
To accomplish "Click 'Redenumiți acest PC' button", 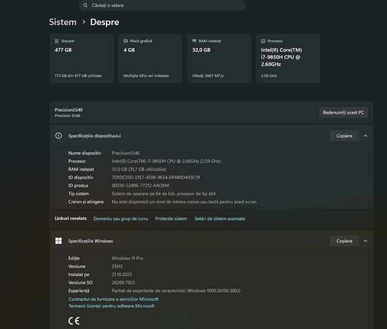I will coord(343,112).
